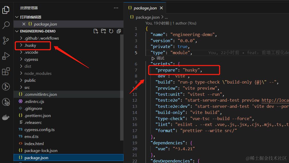The width and height of the screenshot is (289, 163).
Task: Click line number 5 in the gutter
Action: click(136, 53)
